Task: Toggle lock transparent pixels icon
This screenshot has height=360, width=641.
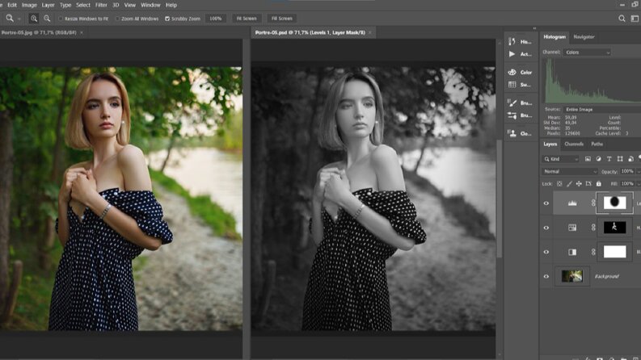Action: point(559,184)
